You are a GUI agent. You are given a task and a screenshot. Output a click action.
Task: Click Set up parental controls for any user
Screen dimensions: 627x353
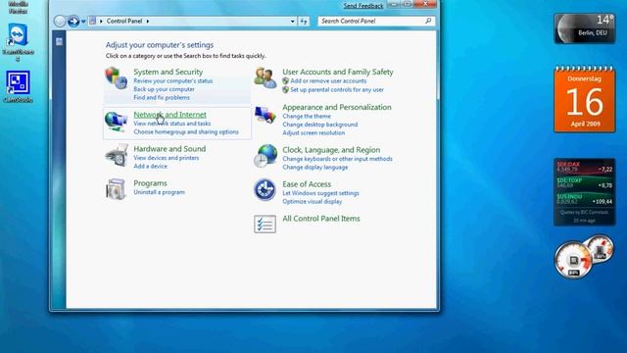[337, 90]
